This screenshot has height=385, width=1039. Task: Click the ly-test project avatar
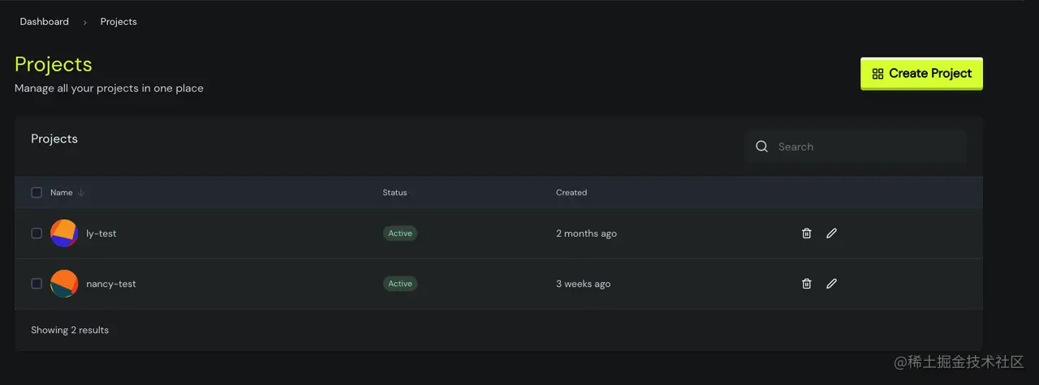coord(64,233)
